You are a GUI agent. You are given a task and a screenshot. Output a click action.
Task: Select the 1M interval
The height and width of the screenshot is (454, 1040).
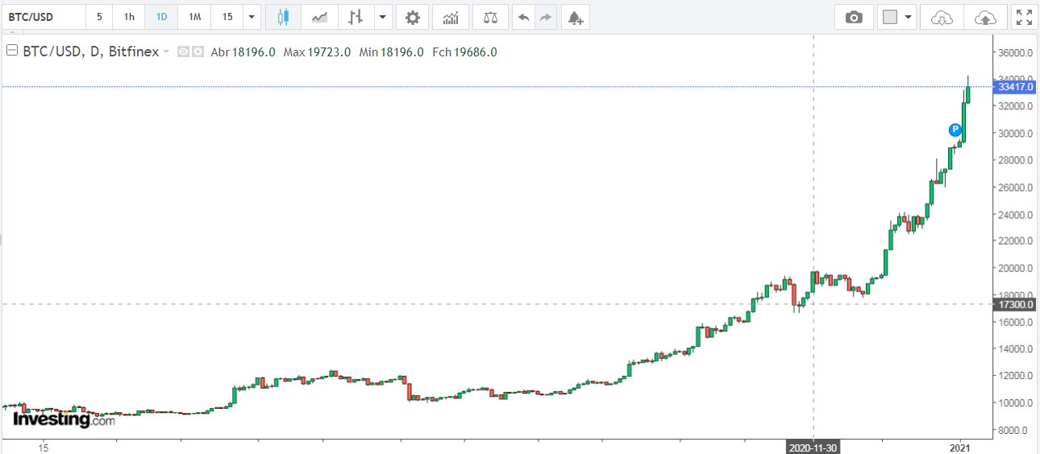(194, 17)
